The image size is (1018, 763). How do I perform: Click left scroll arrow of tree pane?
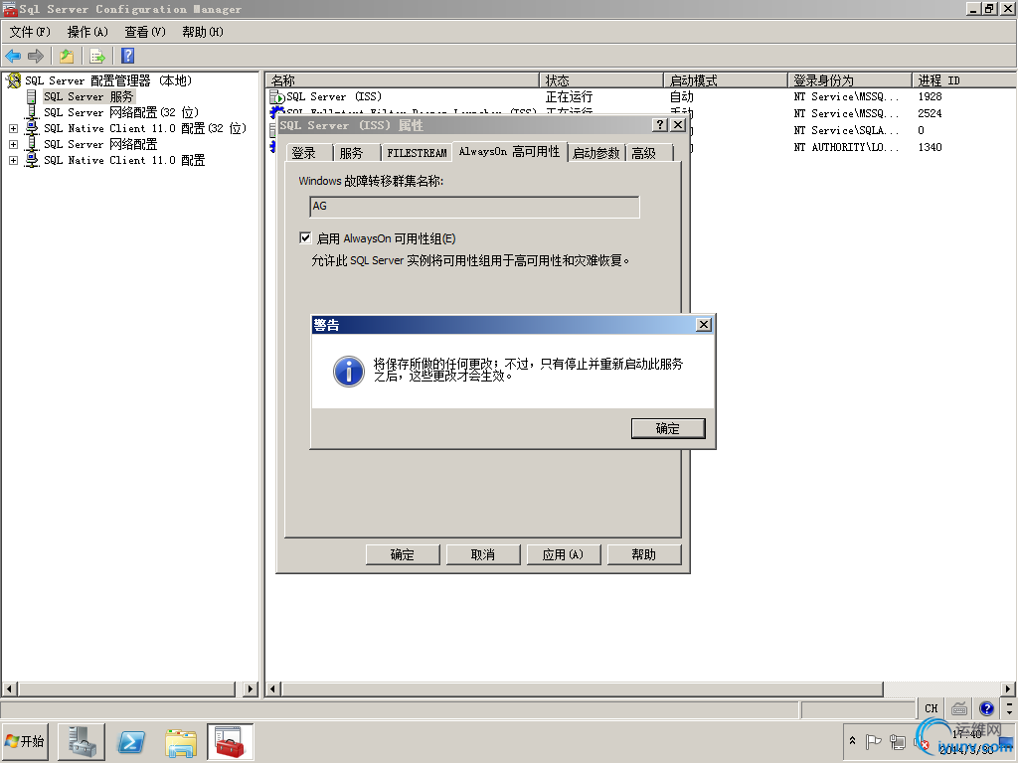click(x=9, y=689)
